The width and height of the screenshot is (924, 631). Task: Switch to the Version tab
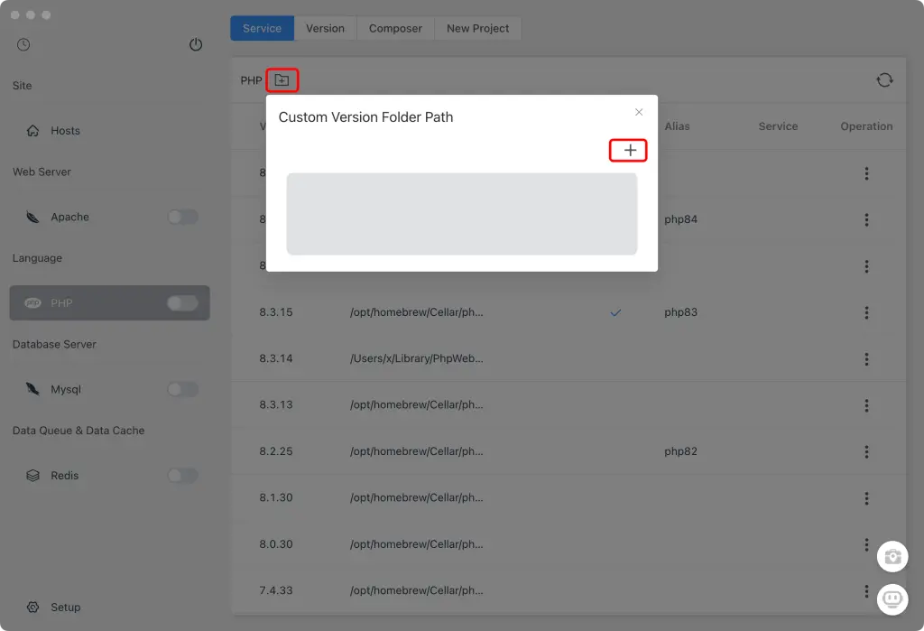[x=325, y=29]
